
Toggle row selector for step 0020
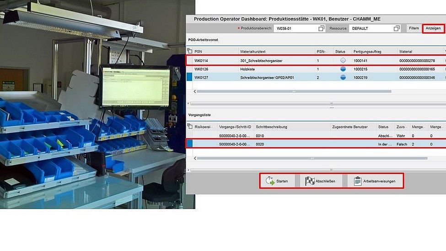tap(189, 144)
